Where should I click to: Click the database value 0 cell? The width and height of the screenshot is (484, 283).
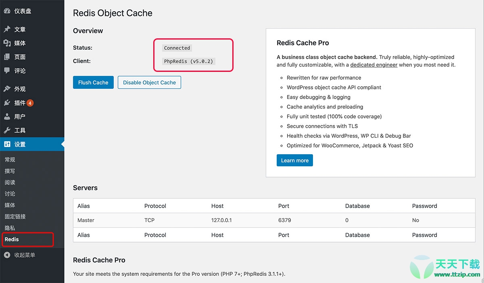click(x=347, y=220)
